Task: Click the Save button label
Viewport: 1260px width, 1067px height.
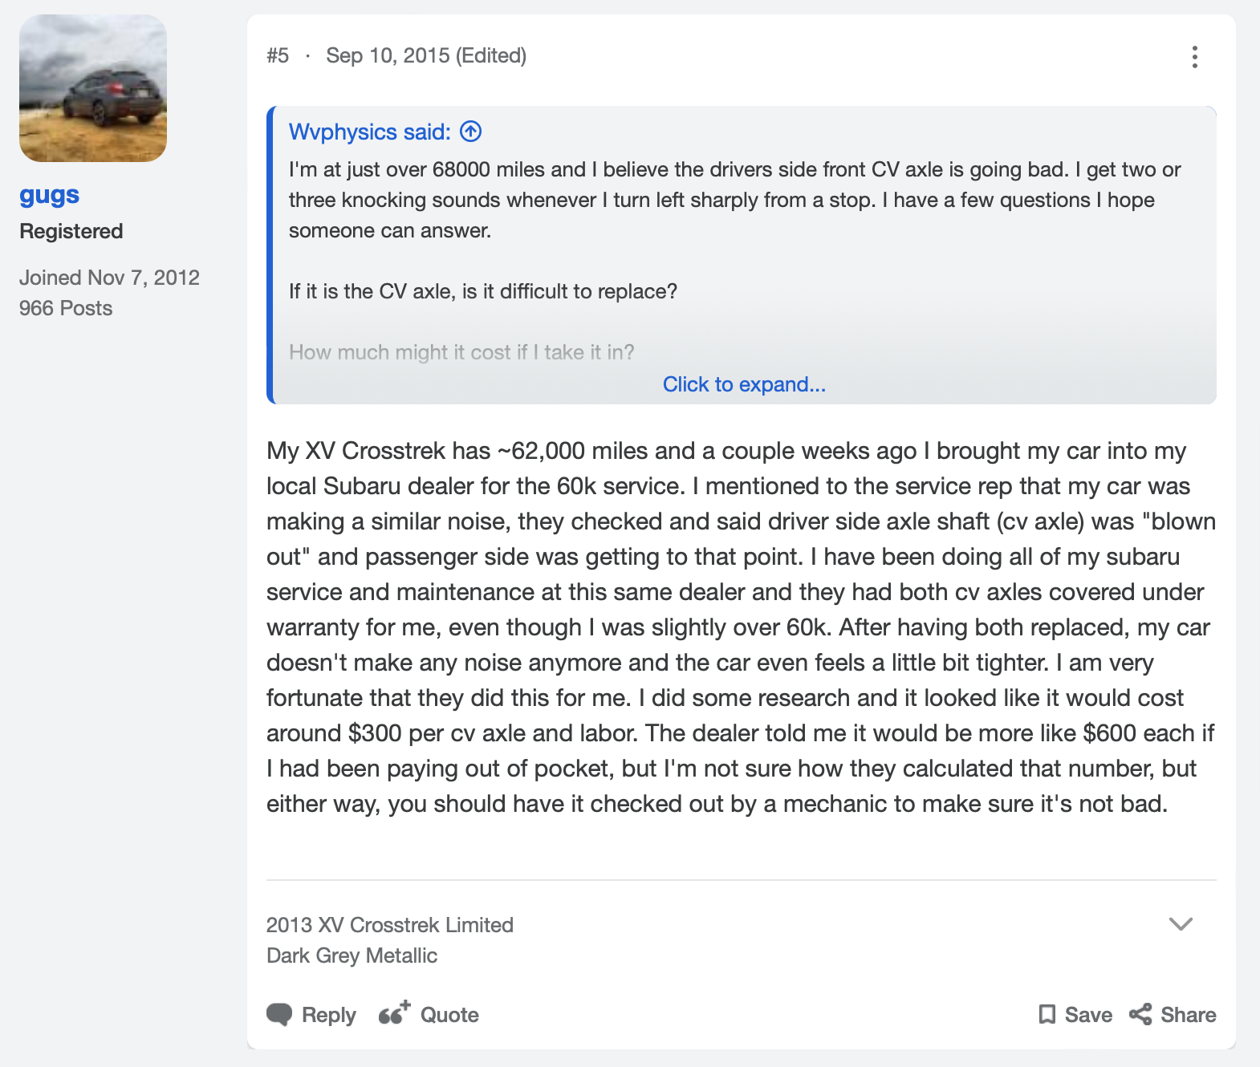Action: pos(1088,1015)
